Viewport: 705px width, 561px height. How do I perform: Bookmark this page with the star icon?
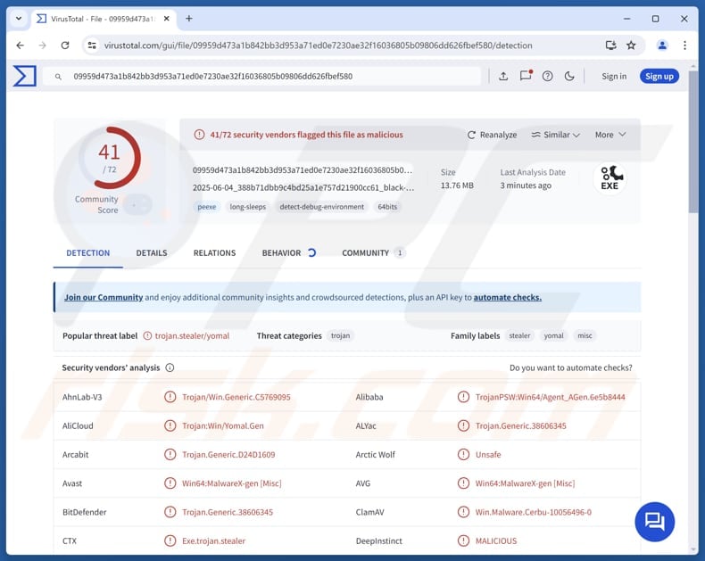point(631,45)
